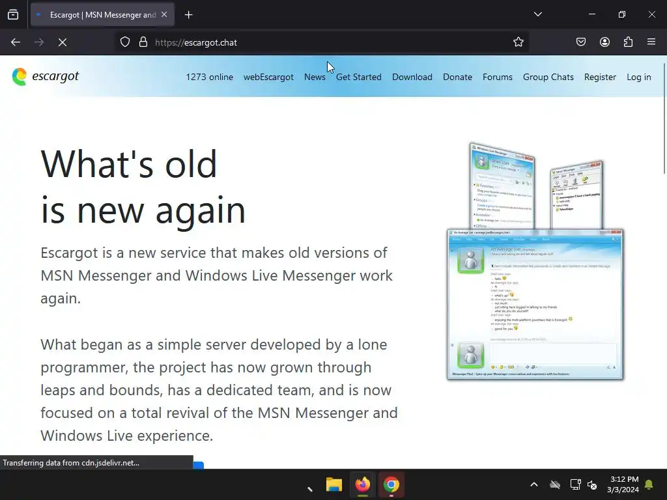Click the network status tray icon
The height and width of the screenshot is (500, 667).
point(575,484)
